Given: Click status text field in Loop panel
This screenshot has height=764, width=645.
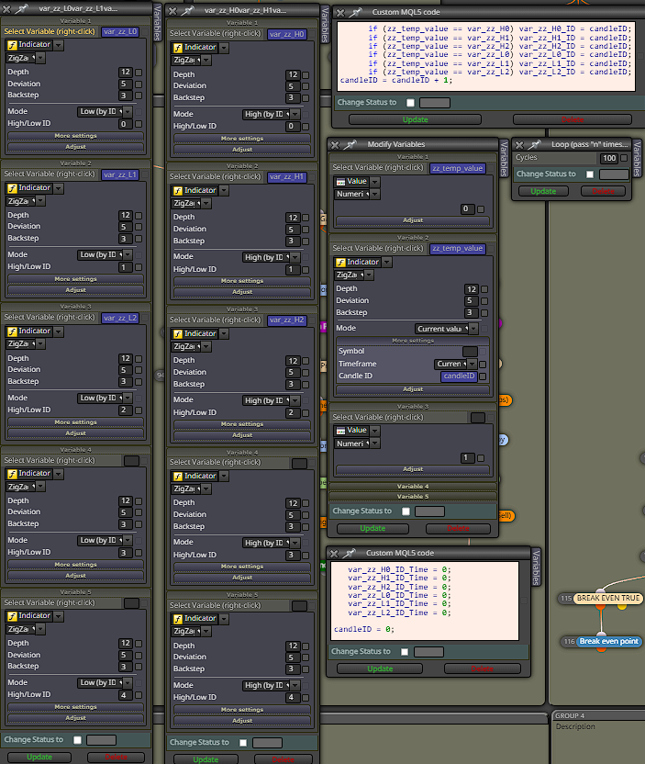Looking at the screenshot, I should pyautogui.click(x=614, y=174).
